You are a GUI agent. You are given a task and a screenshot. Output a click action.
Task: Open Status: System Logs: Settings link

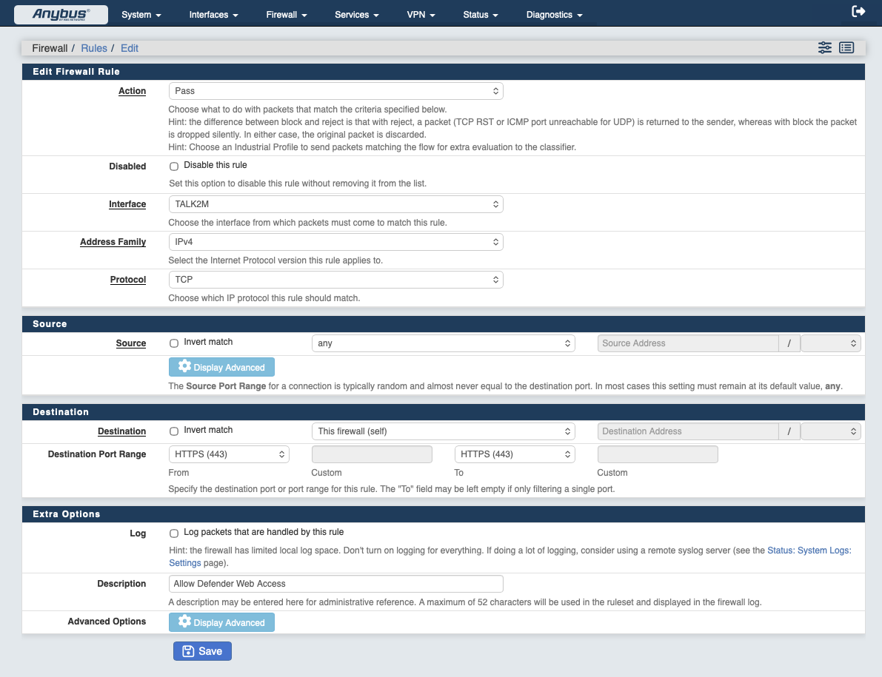tap(809, 550)
